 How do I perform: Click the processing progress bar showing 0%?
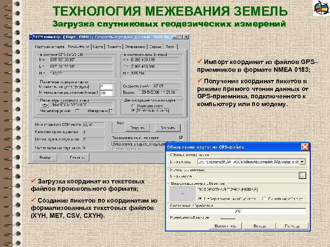(x=237, y=211)
